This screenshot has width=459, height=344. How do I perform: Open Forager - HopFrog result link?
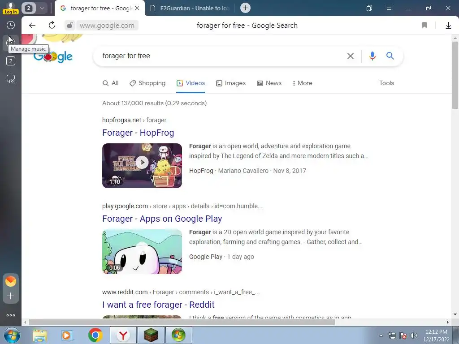point(138,133)
